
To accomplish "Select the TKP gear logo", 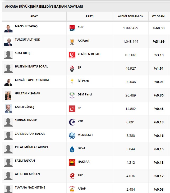I will 72,176.
